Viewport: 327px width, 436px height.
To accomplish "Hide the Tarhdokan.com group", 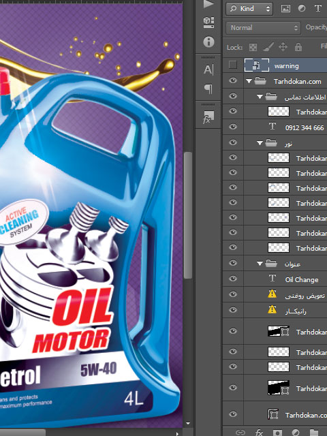I will tap(233, 81).
